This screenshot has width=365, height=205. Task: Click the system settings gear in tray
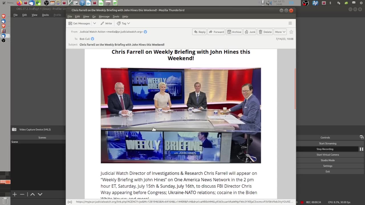pyautogui.click(x=361, y=3)
